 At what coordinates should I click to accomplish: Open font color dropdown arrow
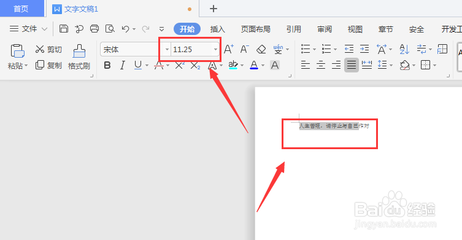[x=263, y=66]
